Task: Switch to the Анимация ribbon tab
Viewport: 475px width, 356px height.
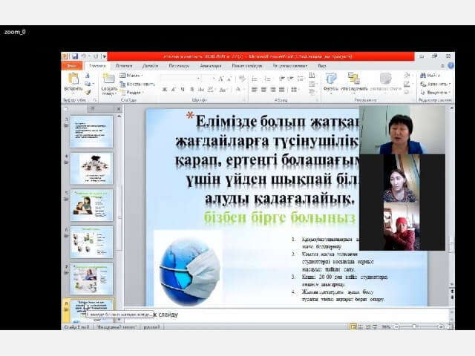Action: click(x=211, y=66)
